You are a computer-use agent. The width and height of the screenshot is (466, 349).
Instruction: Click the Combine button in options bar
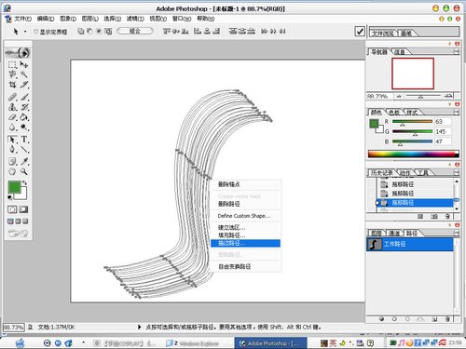(x=135, y=31)
